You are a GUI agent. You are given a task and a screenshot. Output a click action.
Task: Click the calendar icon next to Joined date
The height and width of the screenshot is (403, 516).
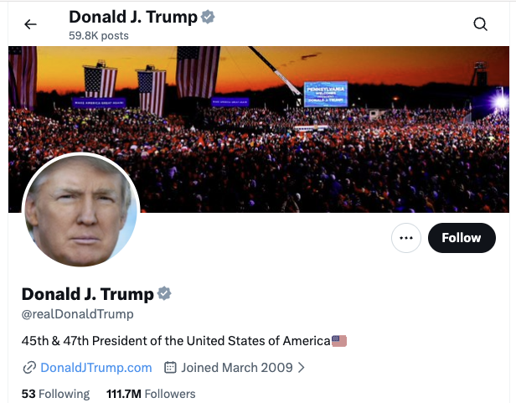point(170,367)
